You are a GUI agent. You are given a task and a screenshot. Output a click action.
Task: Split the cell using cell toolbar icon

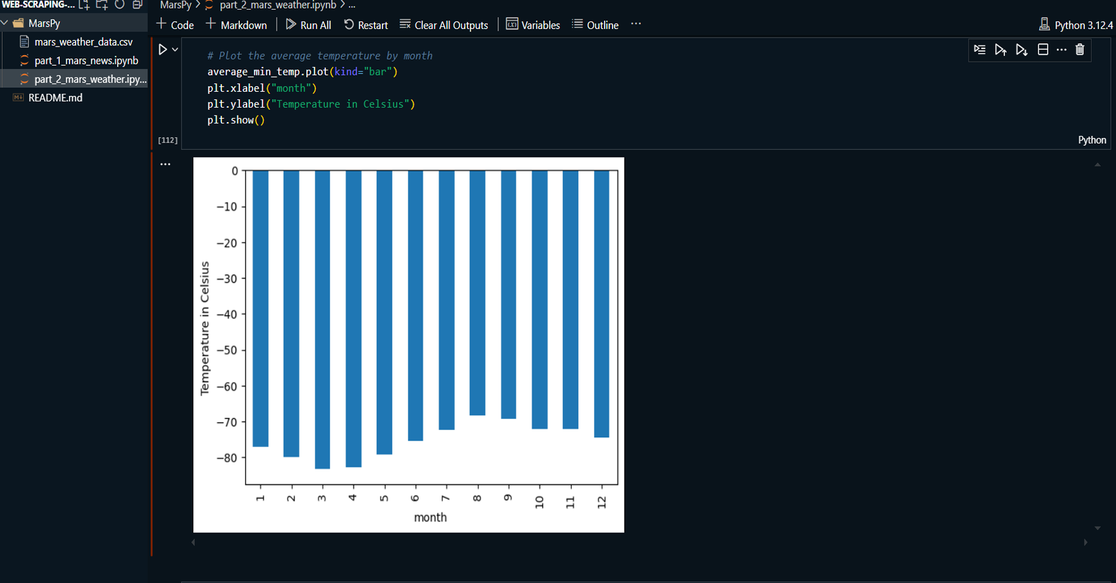point(1042,50)
